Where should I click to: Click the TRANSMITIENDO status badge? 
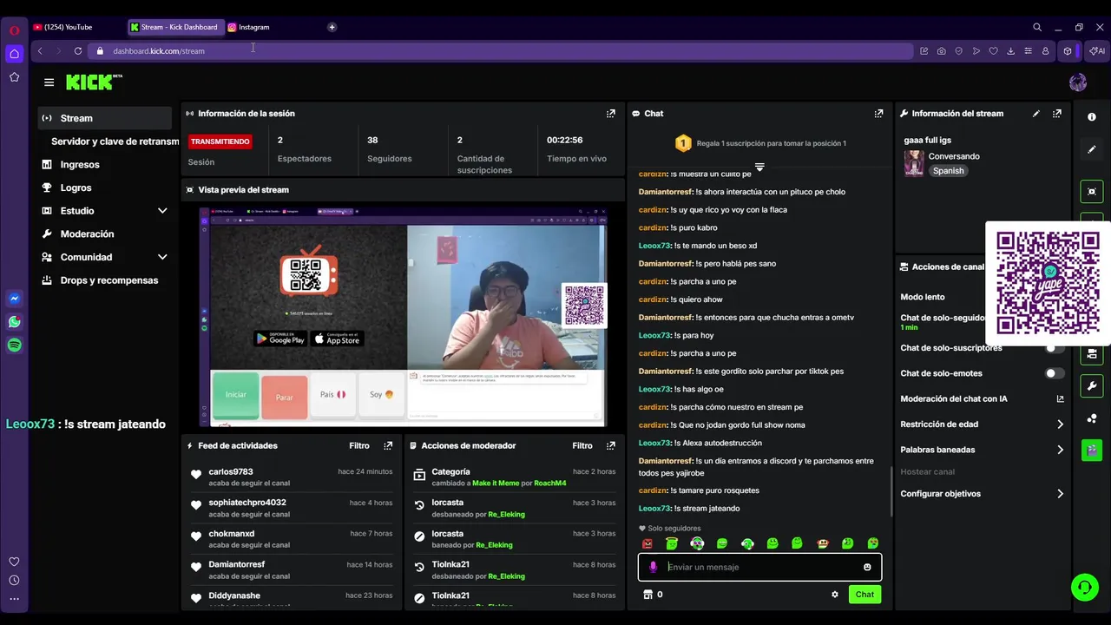point(220,141)
